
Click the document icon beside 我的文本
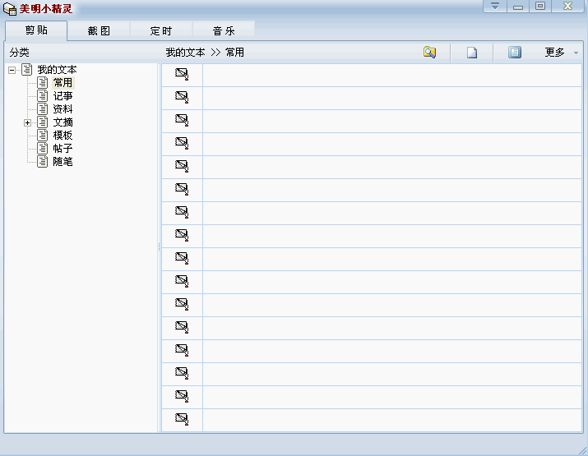coord(26,70)
